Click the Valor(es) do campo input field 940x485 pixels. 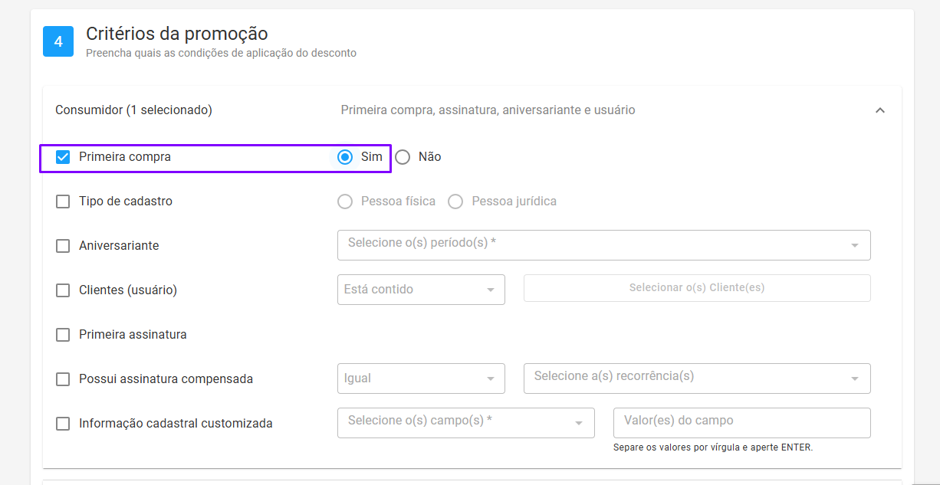click(x=742, y=423)
